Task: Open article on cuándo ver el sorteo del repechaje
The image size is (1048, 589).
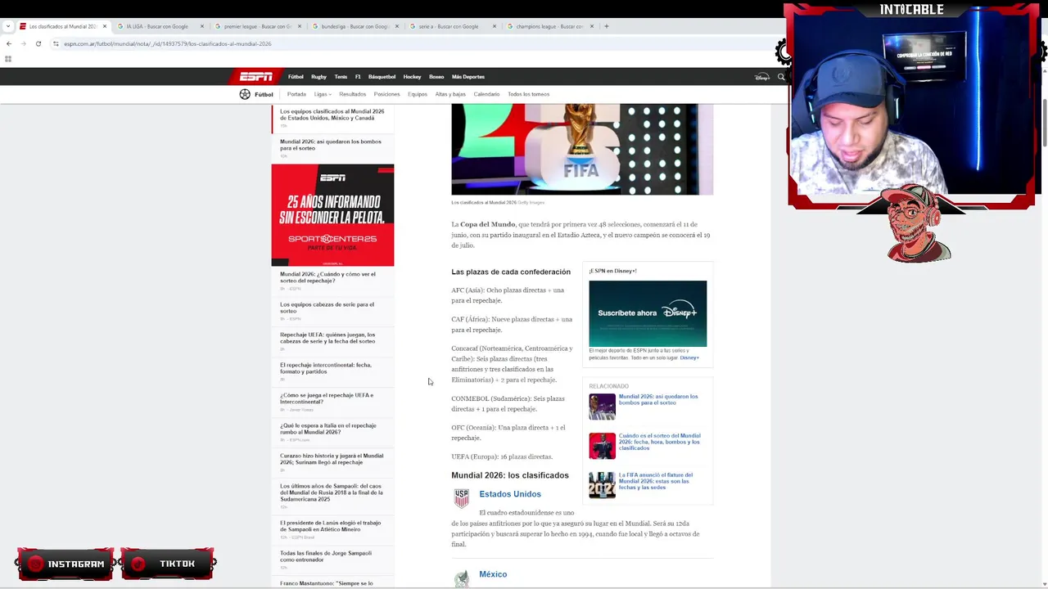Action: point(327,277)
